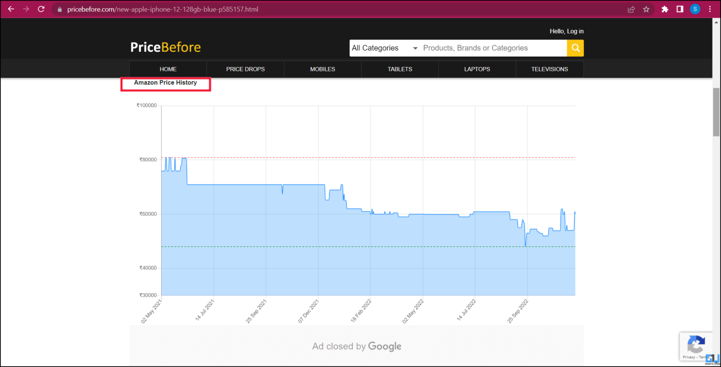Viewport: 721px width, 367px height.
Task: Open the PRICE DROPS section
Action: (x=245, y=69)
